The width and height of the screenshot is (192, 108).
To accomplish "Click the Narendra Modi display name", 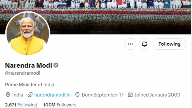I will [28, 65].
